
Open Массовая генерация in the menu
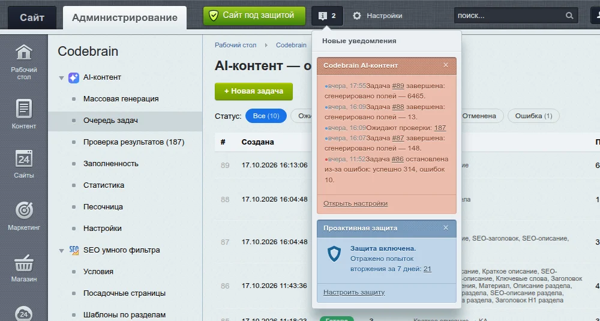121,99
